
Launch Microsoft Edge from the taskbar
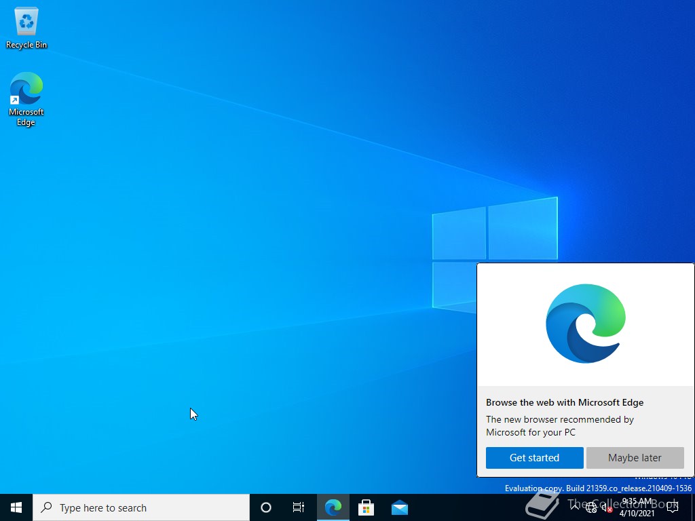click(x=333, y=507)
